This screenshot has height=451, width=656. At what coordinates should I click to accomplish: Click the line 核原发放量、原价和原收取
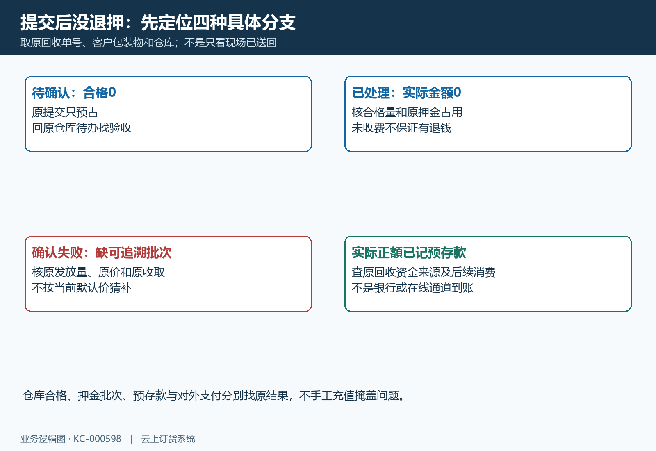[98, 272]
